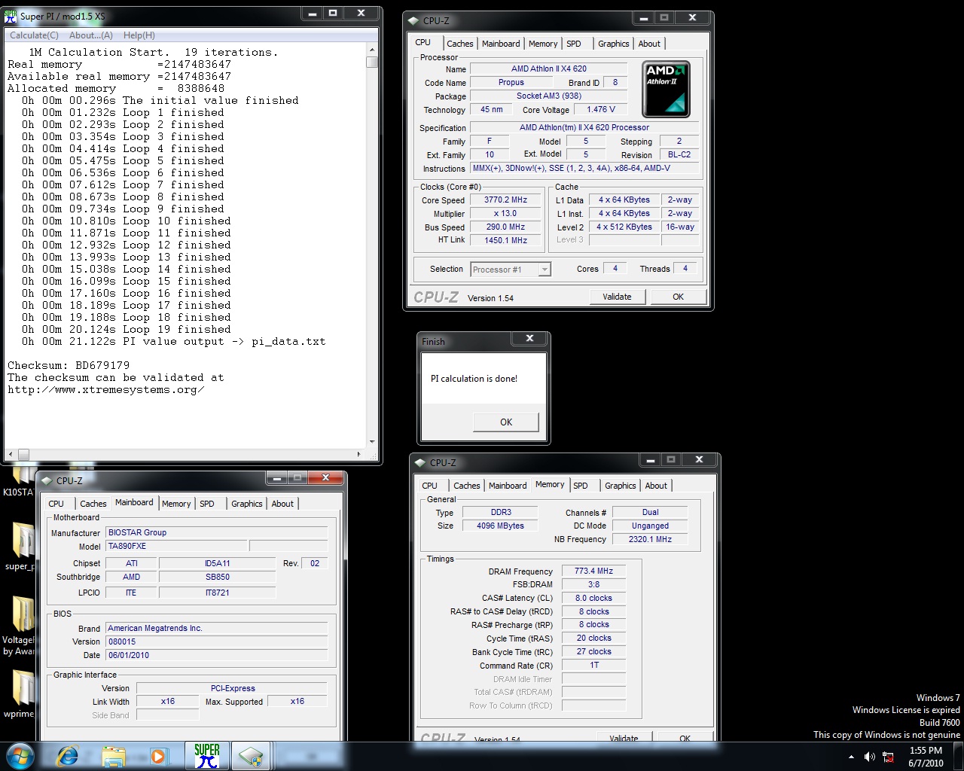Open the volume speaker tray icon
The image size is (964, 771).
click(870, 757)
